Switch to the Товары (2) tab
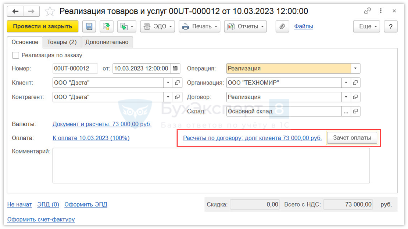The image size is (408, 229). click(62, 42)
